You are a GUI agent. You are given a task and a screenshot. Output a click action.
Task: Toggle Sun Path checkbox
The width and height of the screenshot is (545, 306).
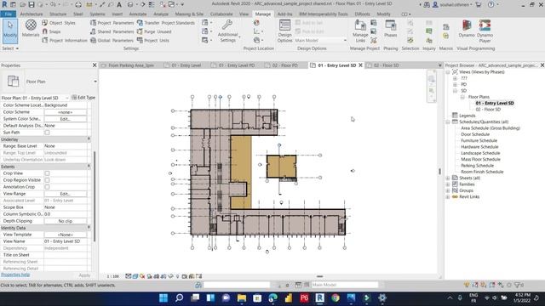coord(47,133)
